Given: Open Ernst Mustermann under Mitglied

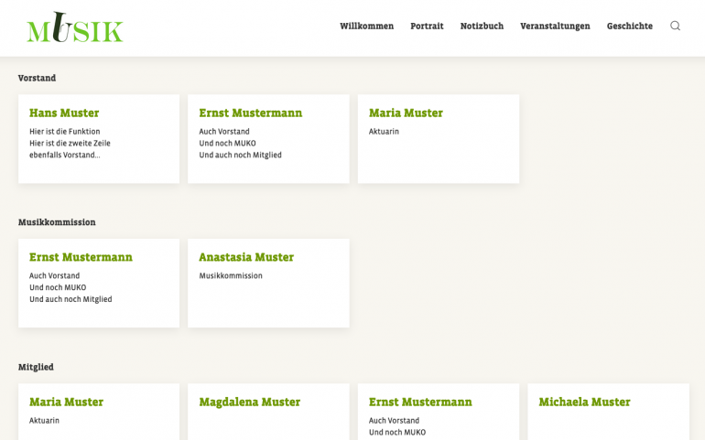Looking at the screenshot, I should pos(439,412).
